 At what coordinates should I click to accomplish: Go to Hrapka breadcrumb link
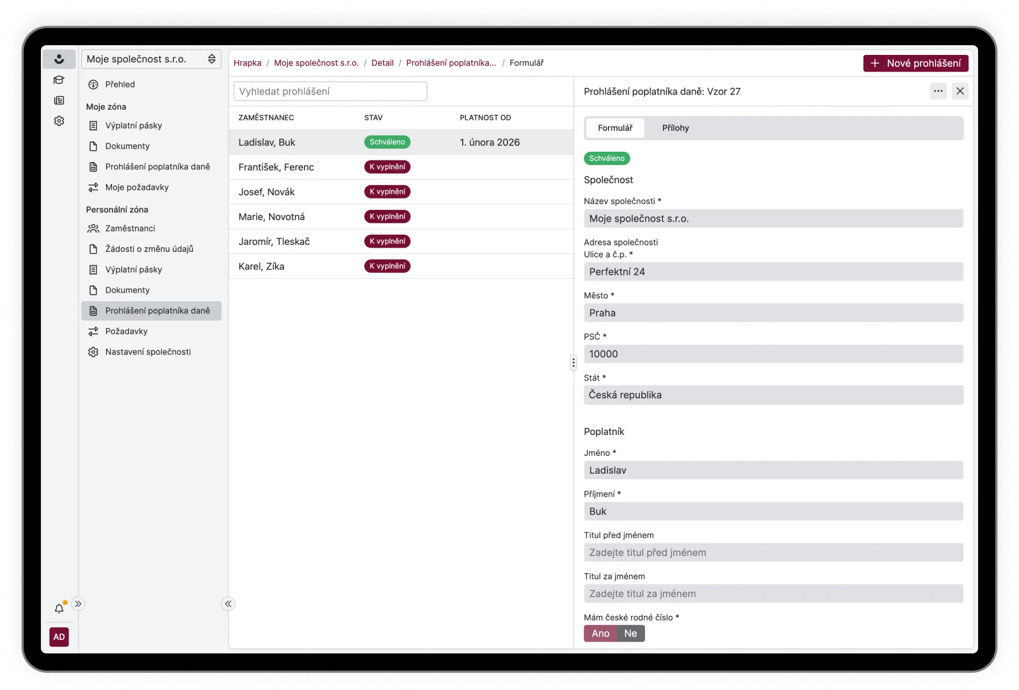247,63
